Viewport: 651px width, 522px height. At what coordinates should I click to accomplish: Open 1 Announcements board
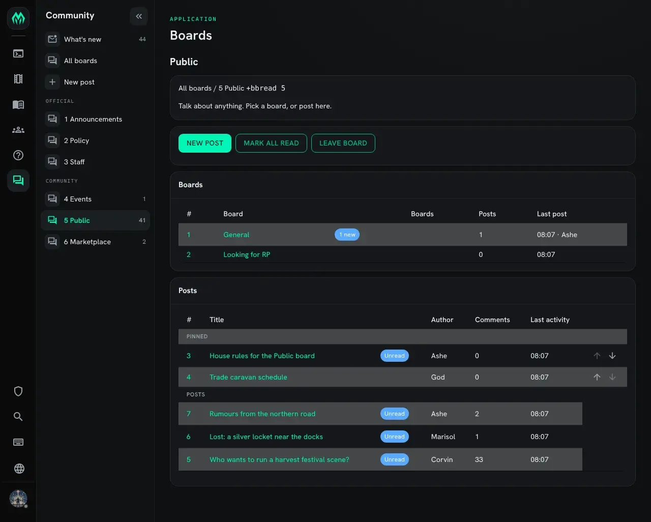point(95,119)
